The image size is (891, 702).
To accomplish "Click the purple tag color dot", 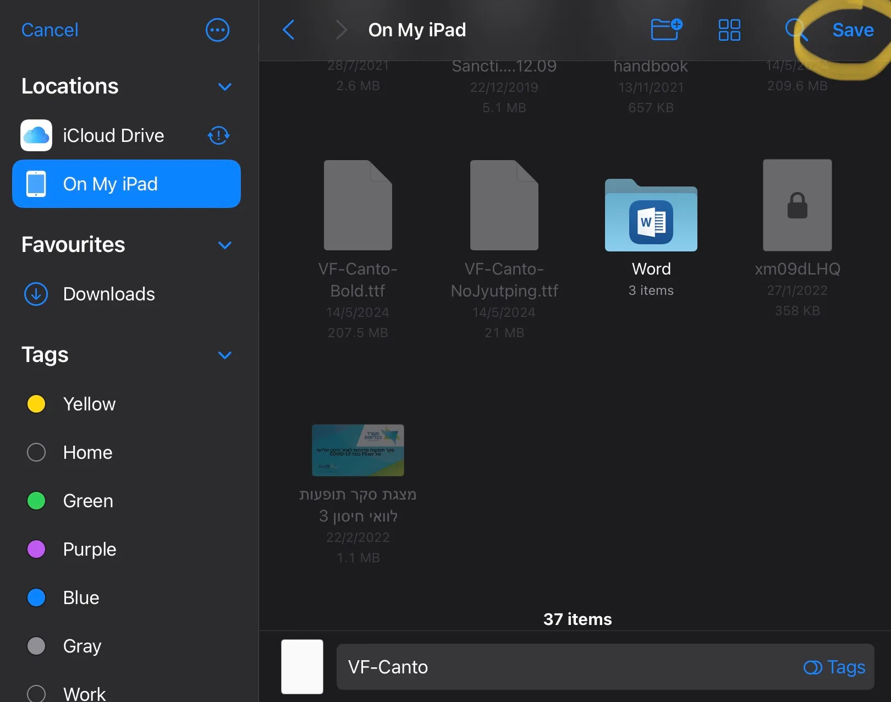I will pos(36,549).
